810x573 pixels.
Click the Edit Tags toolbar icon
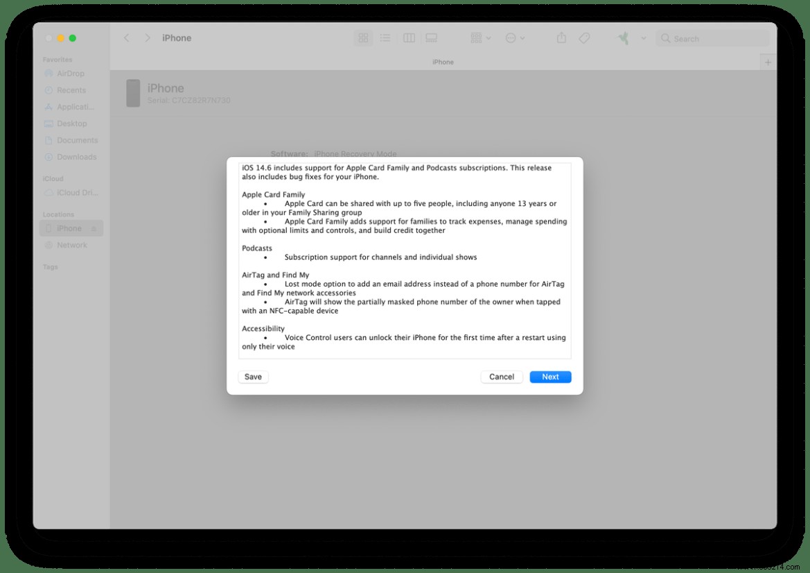click(584, 38)
